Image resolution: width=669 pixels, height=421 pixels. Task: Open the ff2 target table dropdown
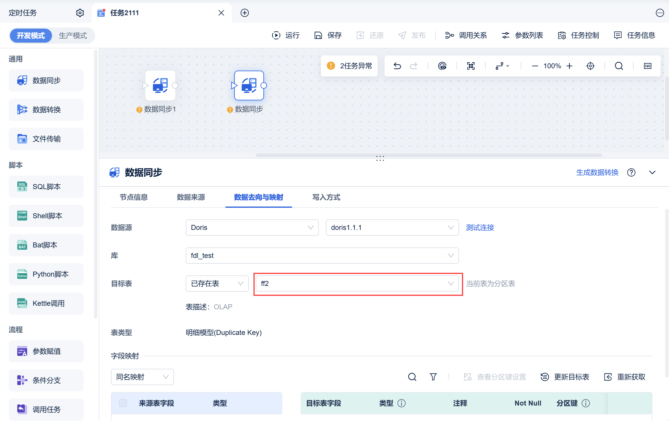click(x=357, y=284)
